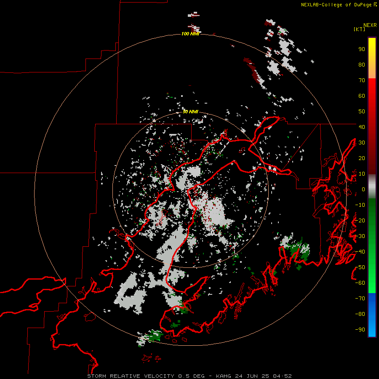Click the 04:52 timestamp
Viewport: 379px width, 379px height.
(x=282, y=376)
